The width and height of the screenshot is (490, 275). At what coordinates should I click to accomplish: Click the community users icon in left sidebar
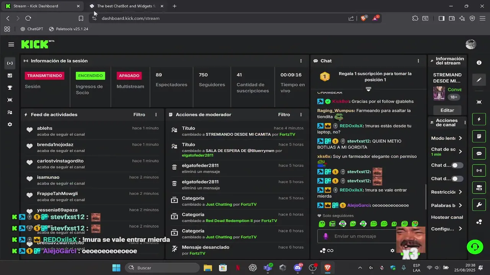tap(10, 112)
